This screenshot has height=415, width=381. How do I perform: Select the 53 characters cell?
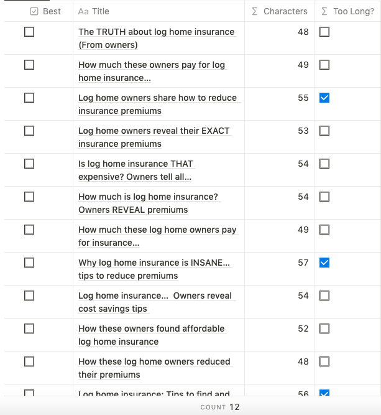(280, 137)
